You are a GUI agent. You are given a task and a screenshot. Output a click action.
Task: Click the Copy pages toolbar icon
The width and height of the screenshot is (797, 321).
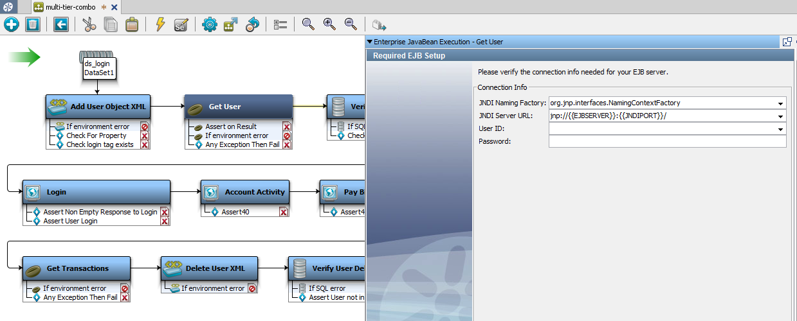(x=111, y=24)
